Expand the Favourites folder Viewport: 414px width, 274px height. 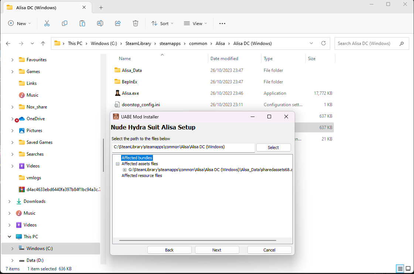(12, 60)
